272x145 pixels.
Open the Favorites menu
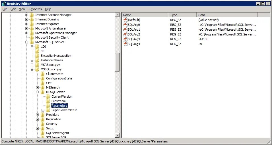coord(35,9)
